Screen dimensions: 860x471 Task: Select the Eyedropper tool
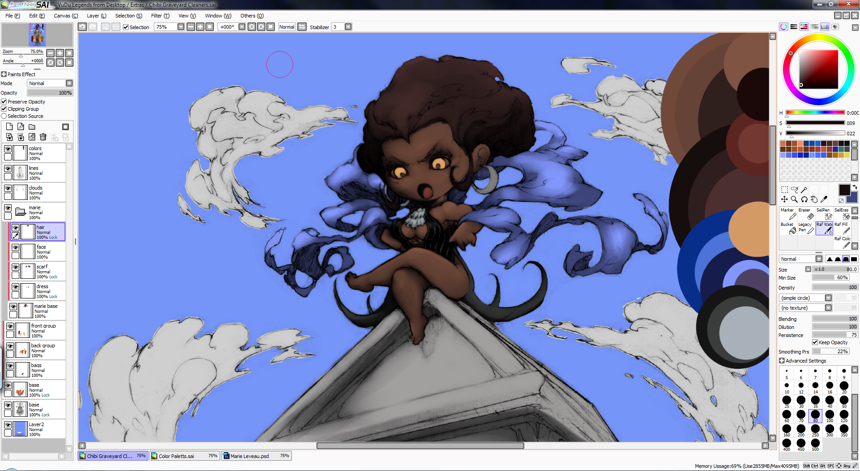[x=824, y=199]
